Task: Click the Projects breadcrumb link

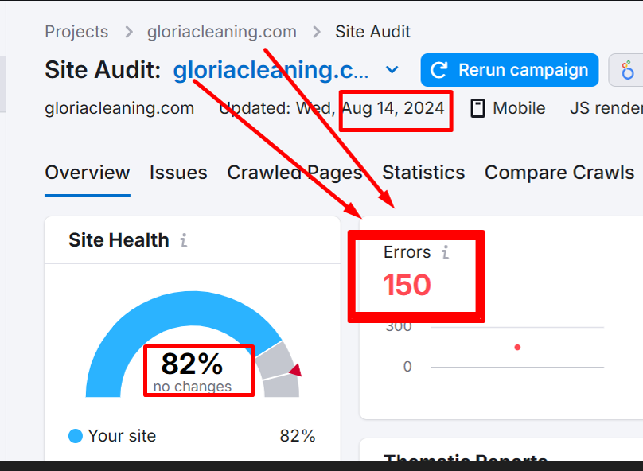Action: 76,33
